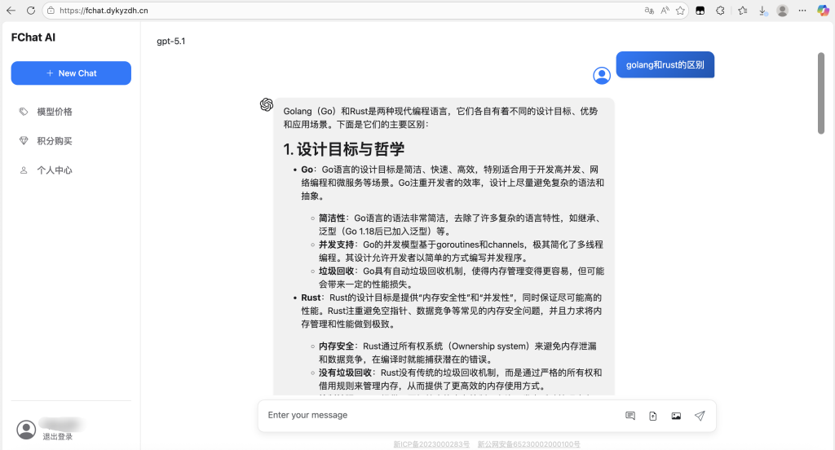
Task: Open the browser downloads icon
Action: point(762,11)
